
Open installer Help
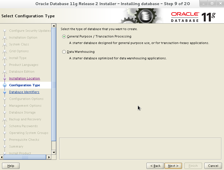tap(11, 166)
